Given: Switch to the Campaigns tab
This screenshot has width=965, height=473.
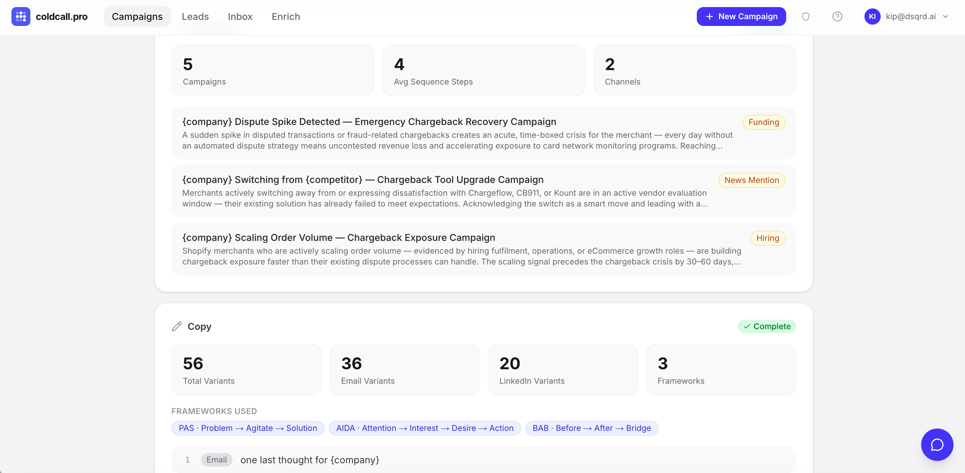Looking at the screenshot, I should tap(137, 17).
